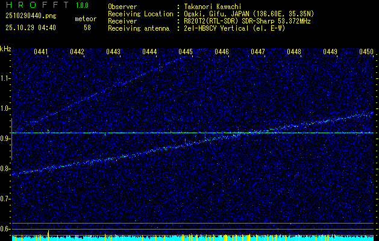Viewport: 379px width, 241px height.
Task: Select the 1.0 frequency axis label
Action: (x=5, y=108)
